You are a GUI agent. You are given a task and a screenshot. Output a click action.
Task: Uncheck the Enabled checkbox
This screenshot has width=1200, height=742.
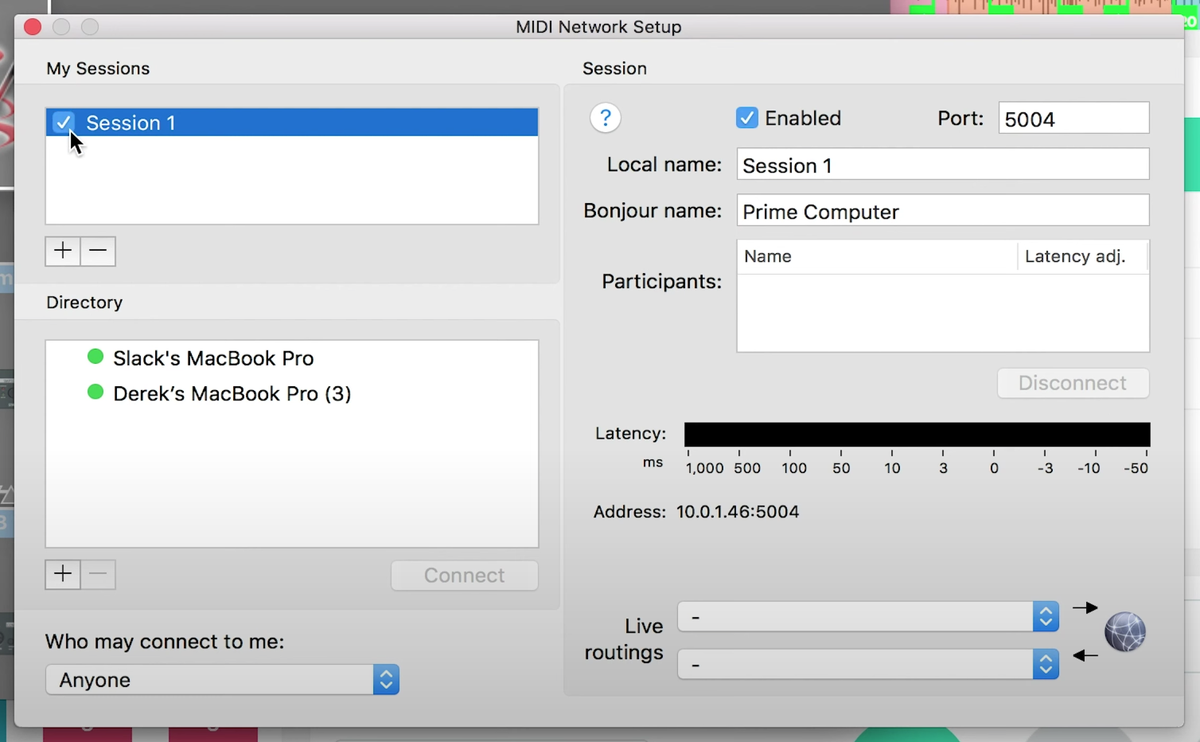746,117
